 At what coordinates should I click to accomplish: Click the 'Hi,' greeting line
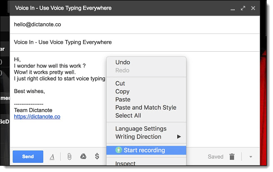click(17, 60)
